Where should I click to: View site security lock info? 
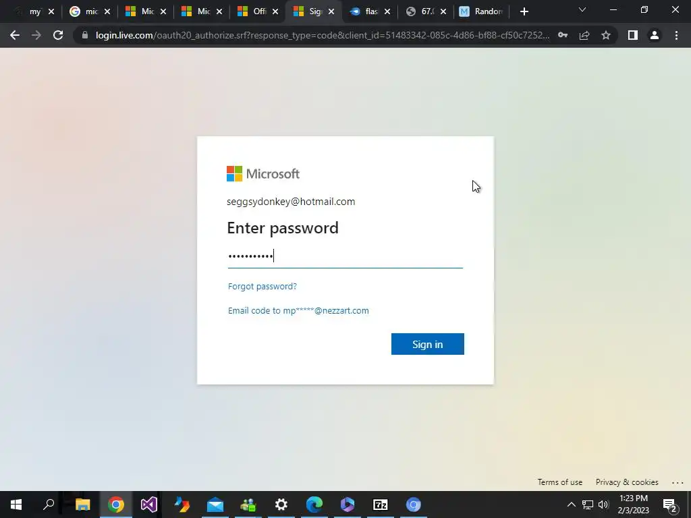[85, 35]
